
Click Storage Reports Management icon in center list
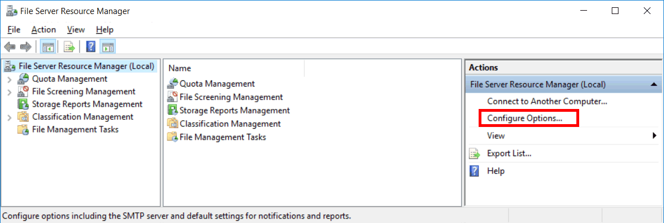(173, 111)
